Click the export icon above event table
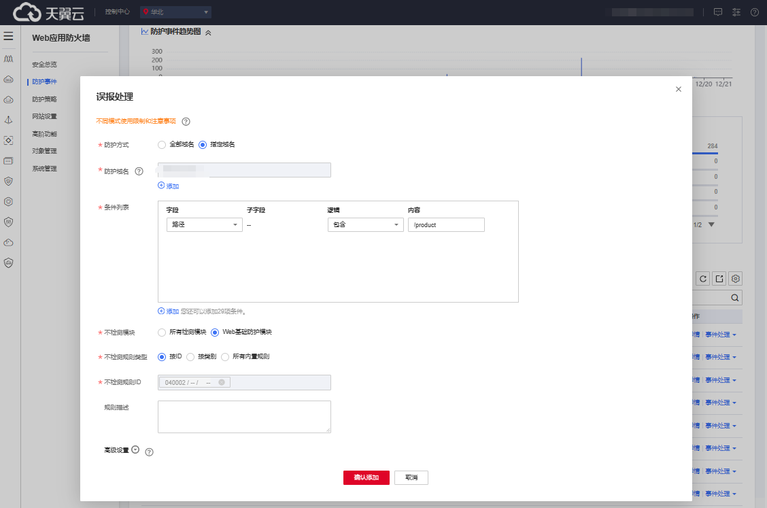Viewport: 767px width, 508px height. [719, 278]
